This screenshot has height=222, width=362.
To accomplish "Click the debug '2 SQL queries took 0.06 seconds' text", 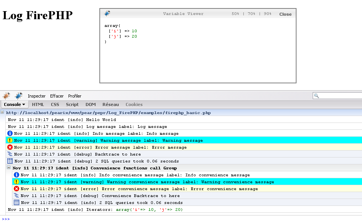I will pyautogui.click(x=137, y=161).
